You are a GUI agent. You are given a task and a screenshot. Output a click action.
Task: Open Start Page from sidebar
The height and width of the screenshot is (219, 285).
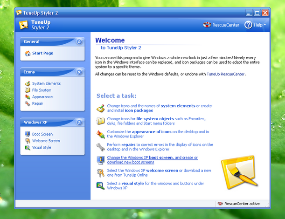pyautogui.click(x=43, y=53)
